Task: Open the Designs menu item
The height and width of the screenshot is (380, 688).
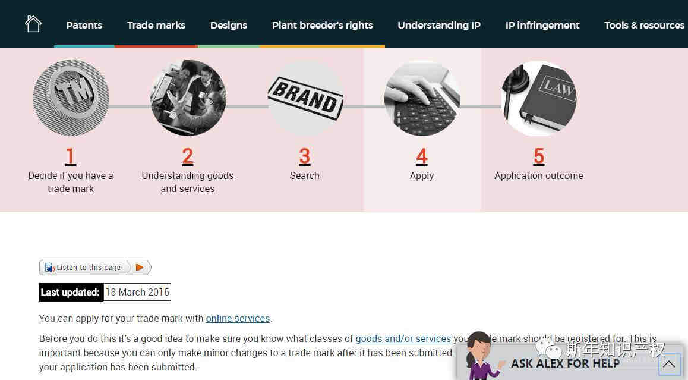Action: 229,25
